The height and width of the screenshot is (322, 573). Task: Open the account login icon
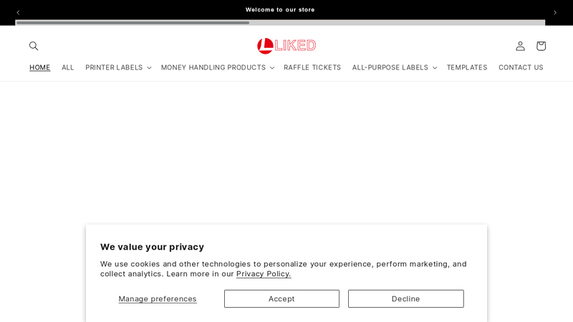[x=520, y=46]
